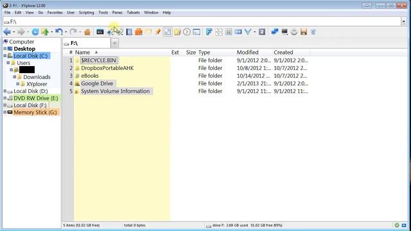This screenshot has height=231, width=411.
Task: Open Find Files with the blue F icon
Action: click(209, 32)
